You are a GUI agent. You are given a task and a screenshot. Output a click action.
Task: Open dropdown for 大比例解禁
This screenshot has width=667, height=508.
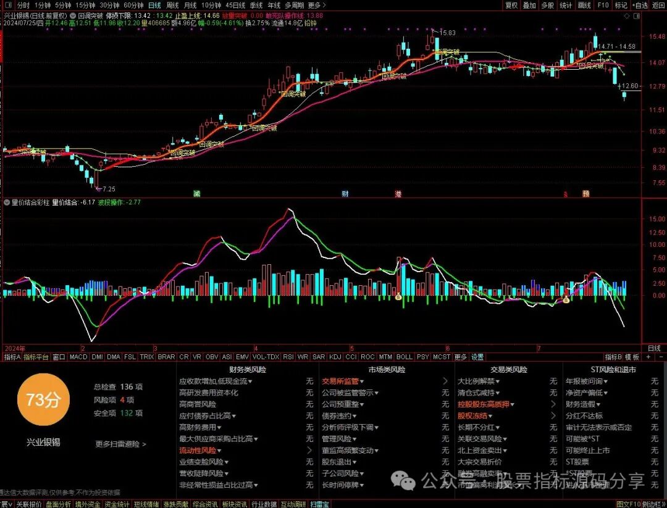[x=497, y=381]
